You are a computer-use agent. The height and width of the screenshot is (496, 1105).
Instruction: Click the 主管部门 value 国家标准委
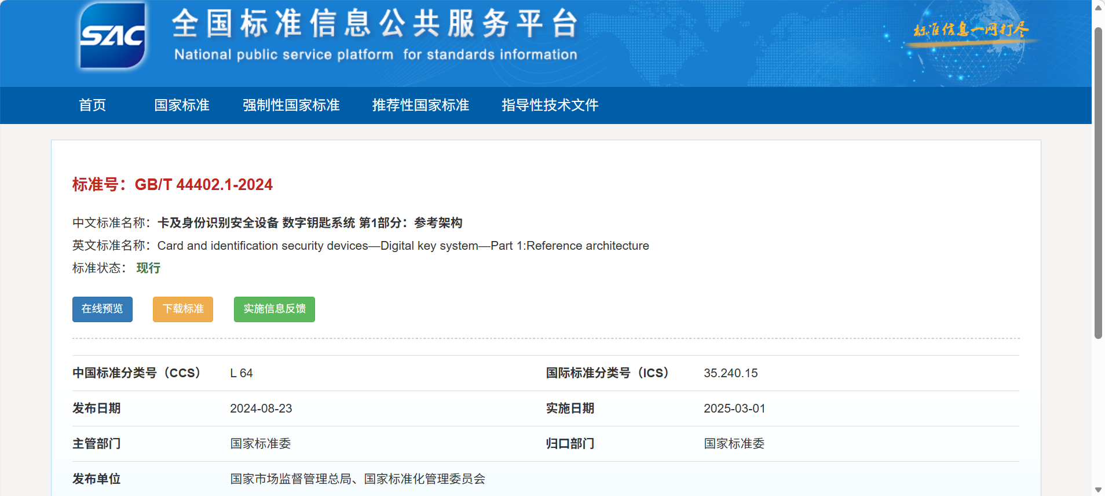261,444
